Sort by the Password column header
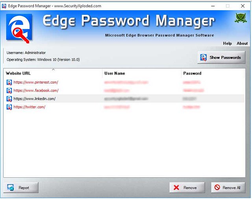 [x=213, y=73]
